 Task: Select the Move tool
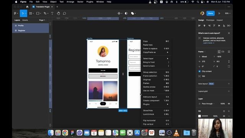pyautogui.click(x=23, y=13)
